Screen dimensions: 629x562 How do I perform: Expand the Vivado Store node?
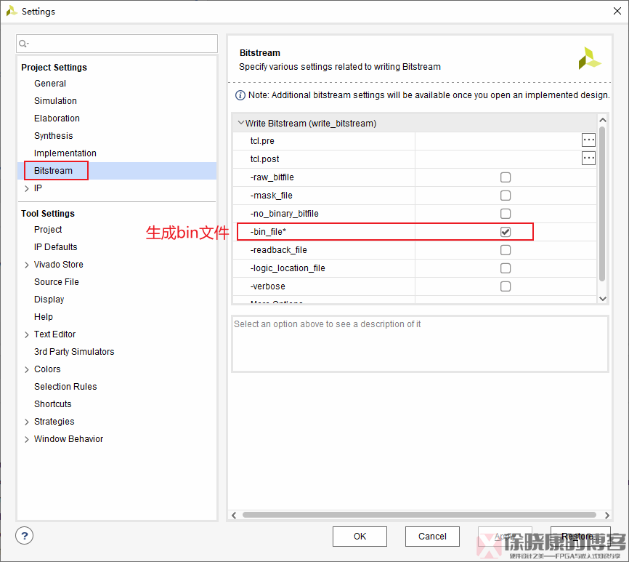tap(27, 265)
